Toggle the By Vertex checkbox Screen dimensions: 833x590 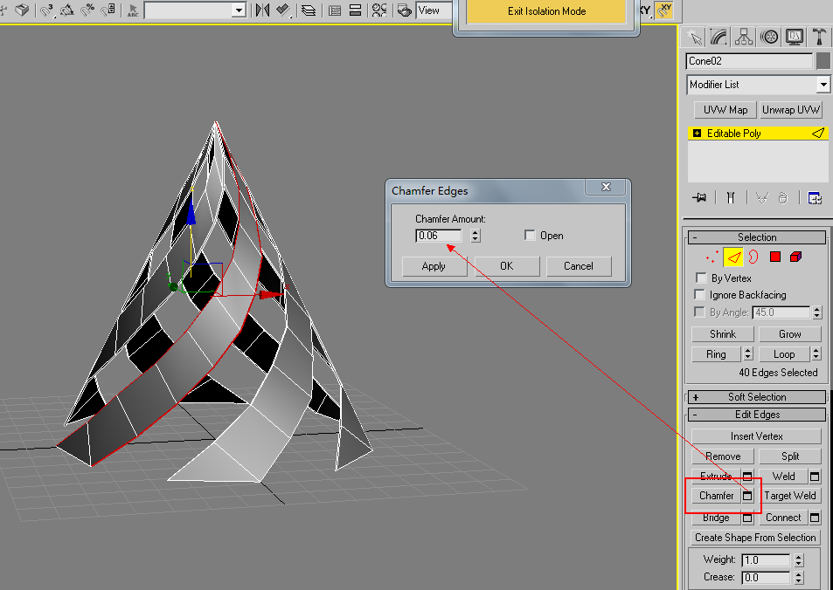tap(700, 278)
